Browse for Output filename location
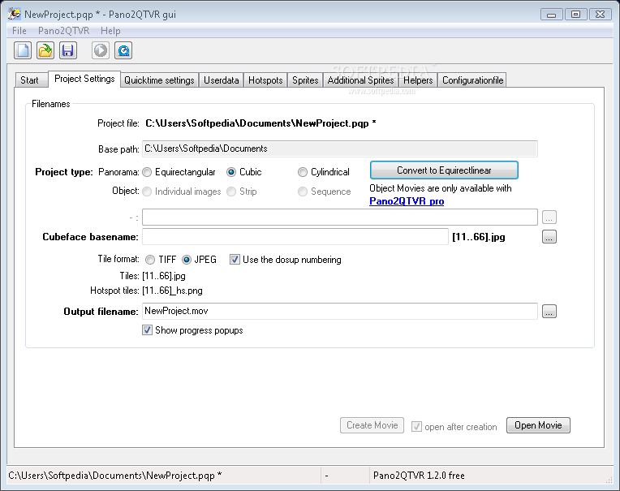 549,312
